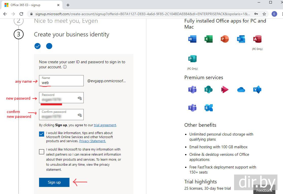Click 'Nice to meet you, Evgen' heading
283x194 pixels.
pos(66,21)
